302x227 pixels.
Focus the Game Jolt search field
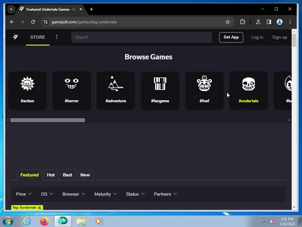coord(142,37)
